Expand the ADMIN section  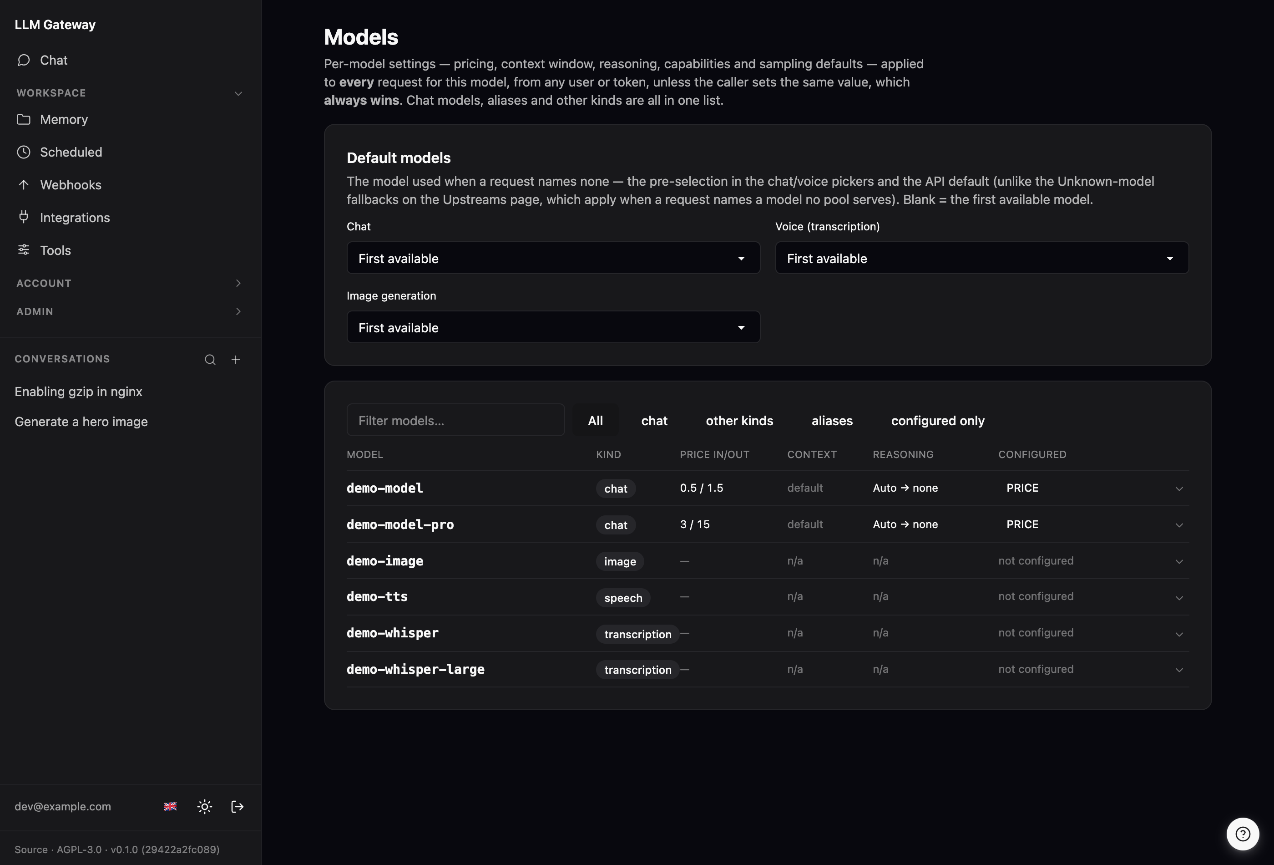click(x=131, y=311)
